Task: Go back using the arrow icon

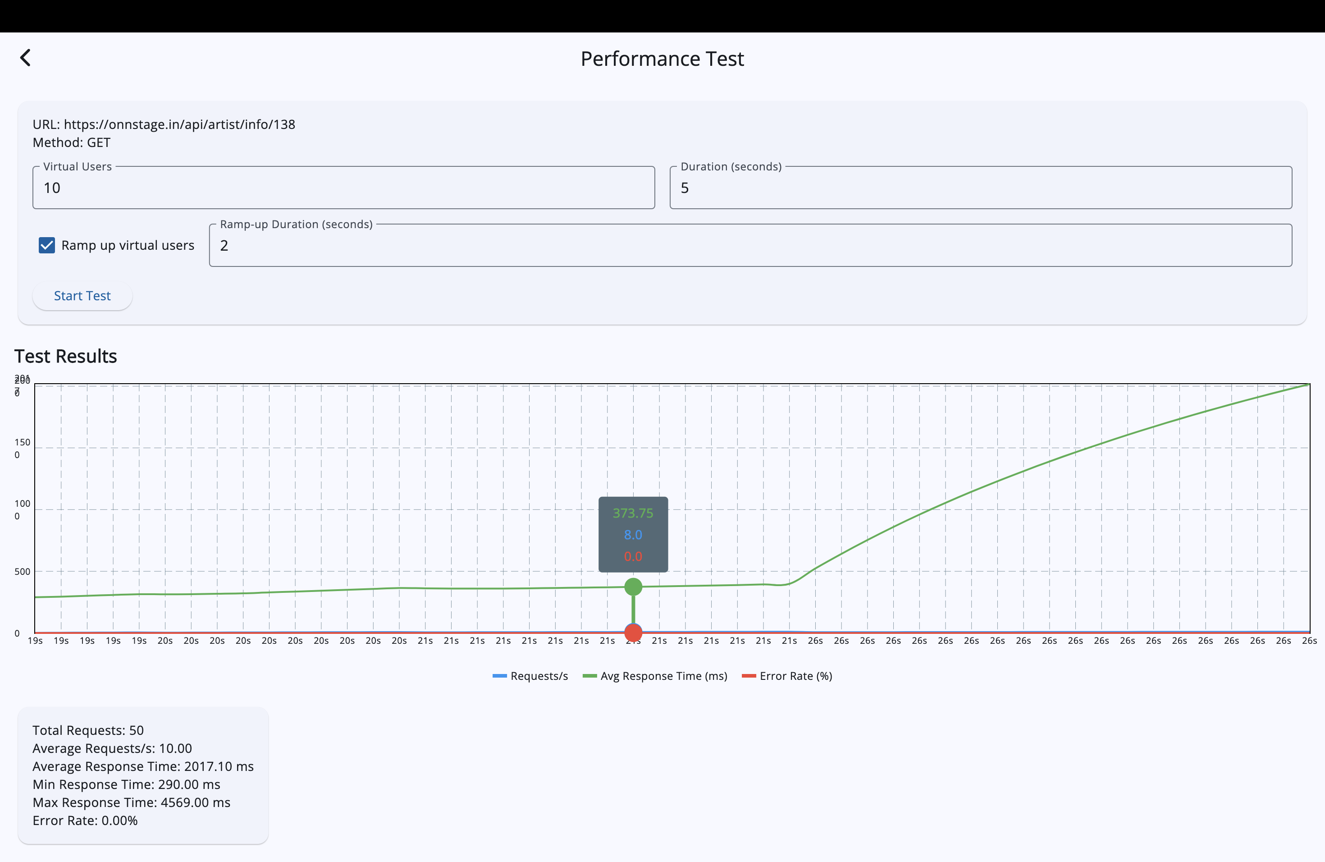Action: [26, 57]
